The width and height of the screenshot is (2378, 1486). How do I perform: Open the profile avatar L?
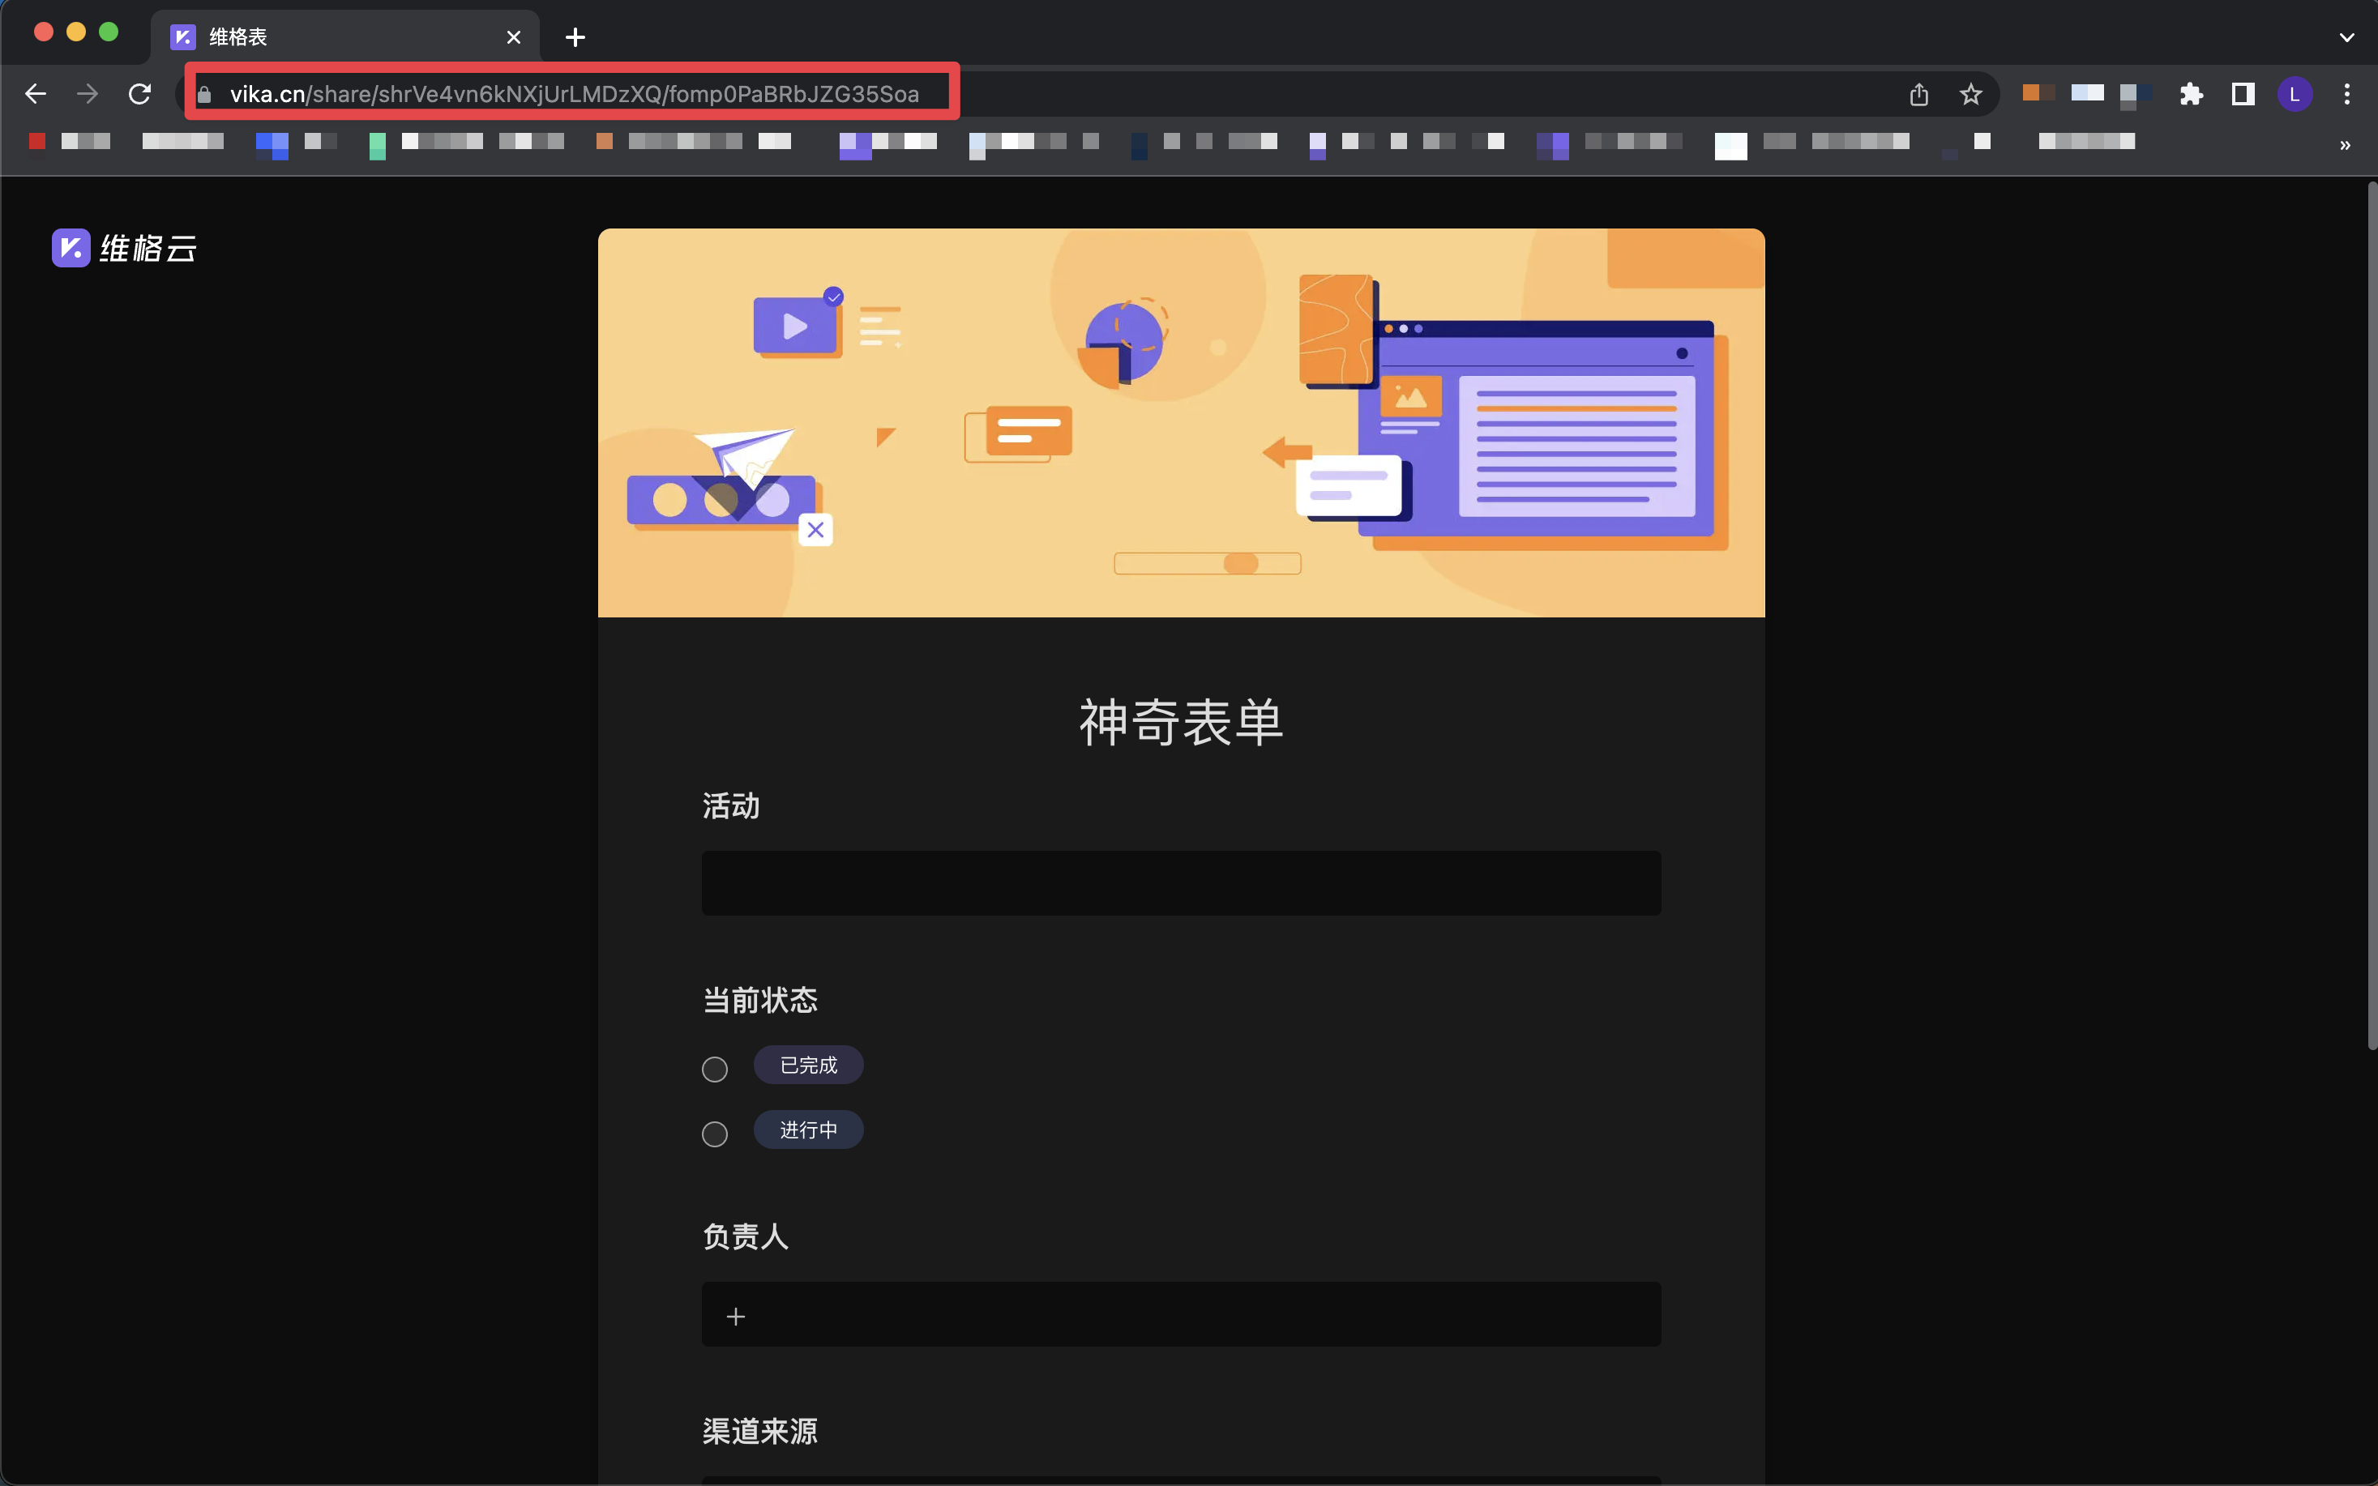2295,94
